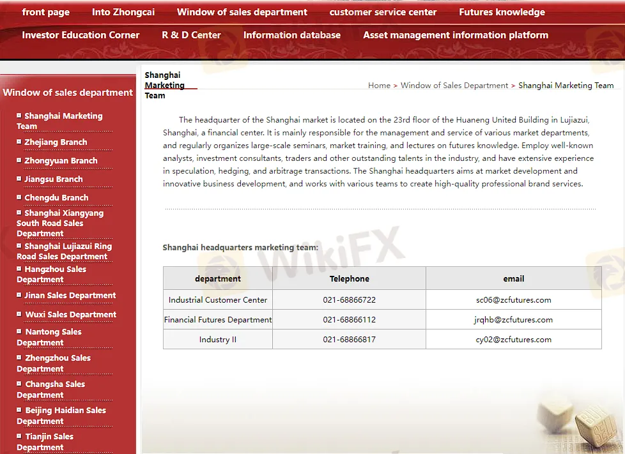
Task: Click bullet icon next to Jinan Sales Department
Action: tap(19, 295)
